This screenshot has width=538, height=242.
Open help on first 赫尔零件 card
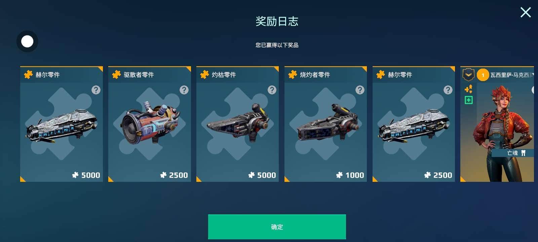click(x=96, y=90)
